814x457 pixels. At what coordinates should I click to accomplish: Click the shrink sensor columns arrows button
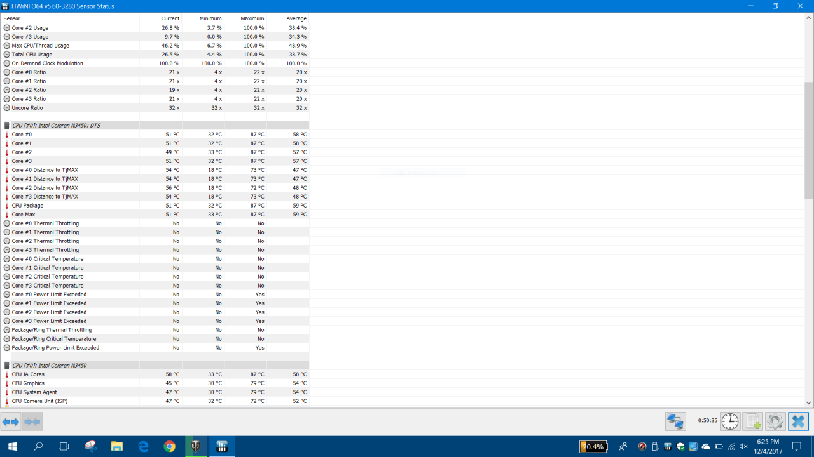pos(32,421)
